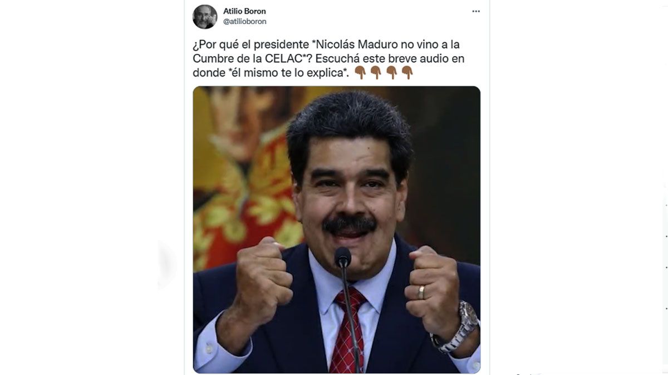Click the gold ring on the hand
The image size is (668, 375).
click(x=421, y=292)
